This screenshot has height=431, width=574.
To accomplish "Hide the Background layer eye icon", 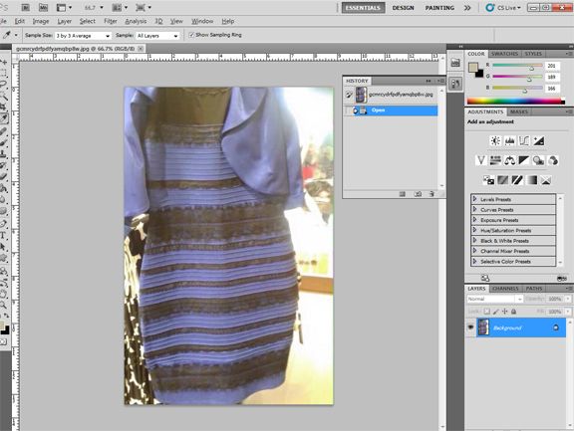I will pyautogui.click(x=470, y=327).
